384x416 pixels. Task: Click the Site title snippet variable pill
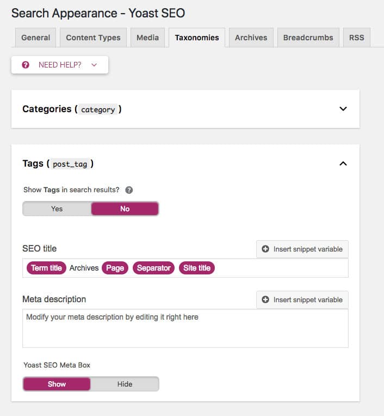tap(197, 268)
